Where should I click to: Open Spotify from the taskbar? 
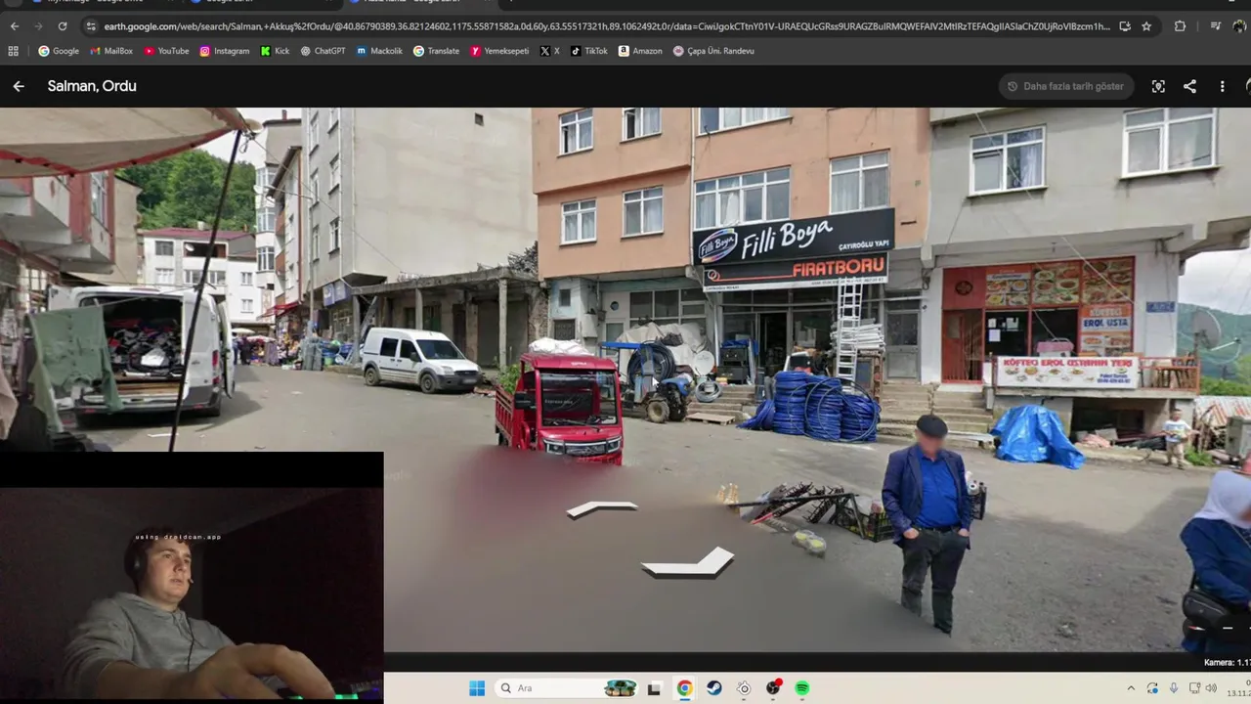pyautogui.click(x=802, y=688)
